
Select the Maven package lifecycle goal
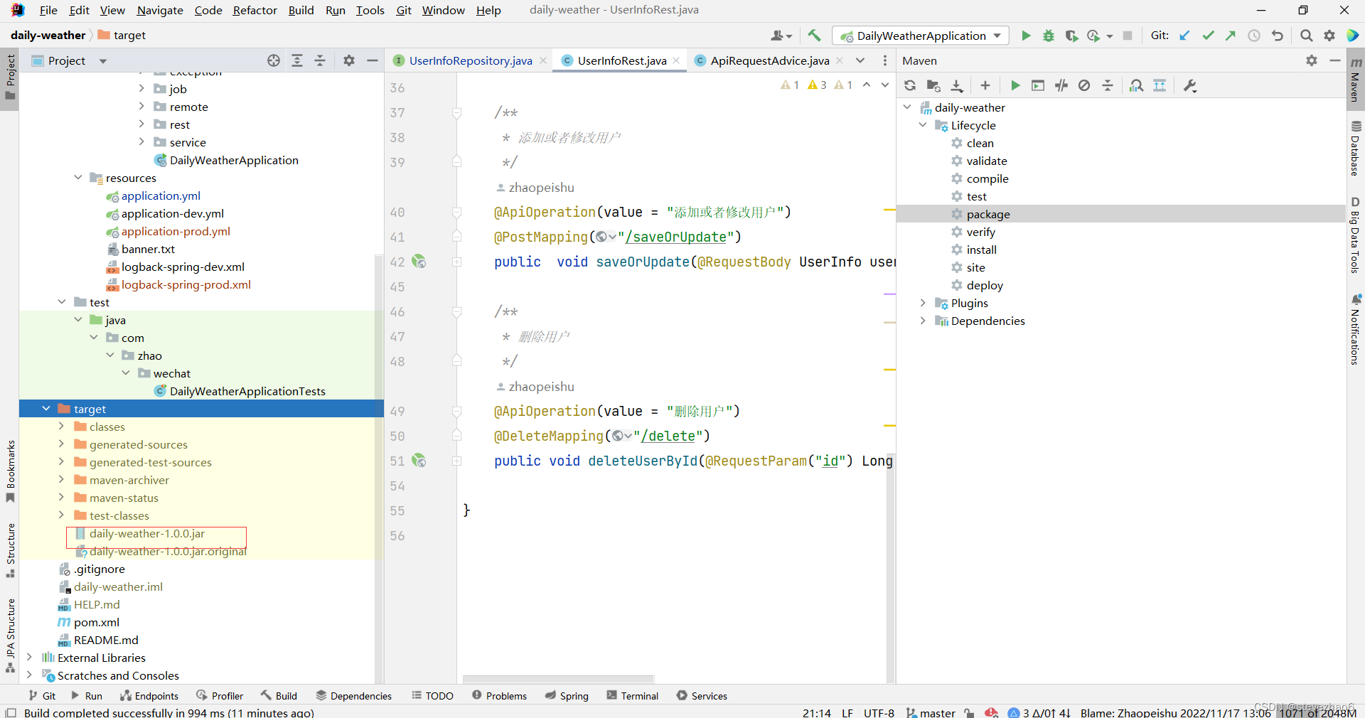pos(987,214)
